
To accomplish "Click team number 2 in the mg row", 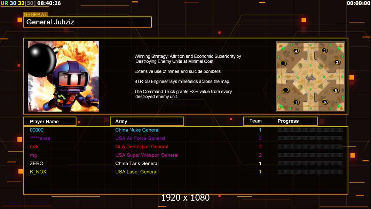I will [x=260, y=155].
